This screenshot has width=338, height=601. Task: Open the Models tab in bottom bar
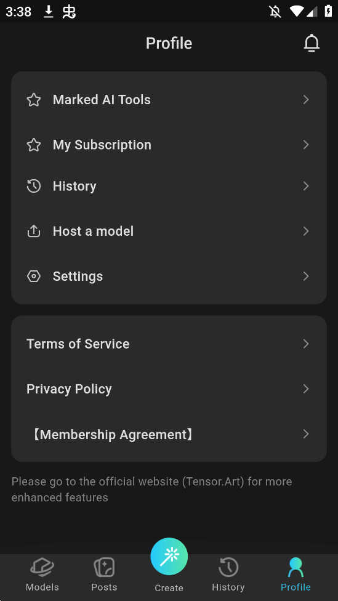point(42,575)
